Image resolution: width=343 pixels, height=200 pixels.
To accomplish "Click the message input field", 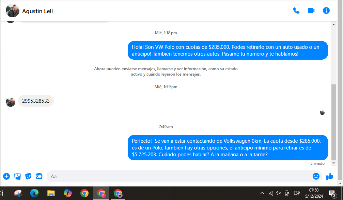I will (177, 176).
